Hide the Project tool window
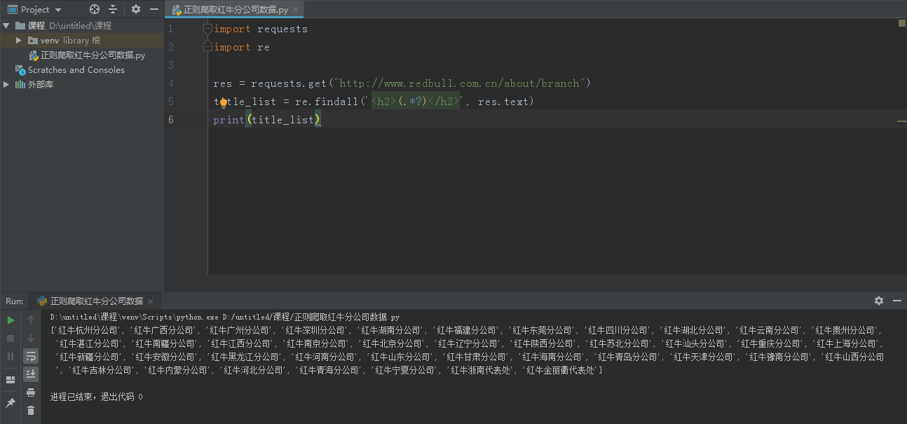The height and width of the screenshot is (424, 907). coord(154,9)
